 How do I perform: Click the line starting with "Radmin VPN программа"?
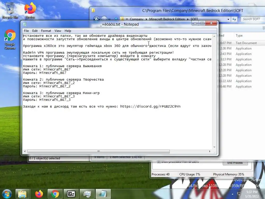pyautogui.click(x=98, y=52)
